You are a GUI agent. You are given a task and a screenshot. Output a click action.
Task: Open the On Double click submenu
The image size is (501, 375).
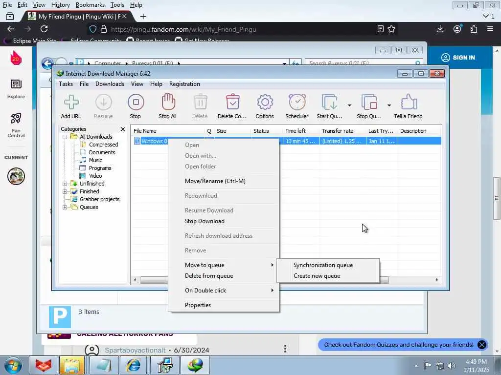click(224, 291)
